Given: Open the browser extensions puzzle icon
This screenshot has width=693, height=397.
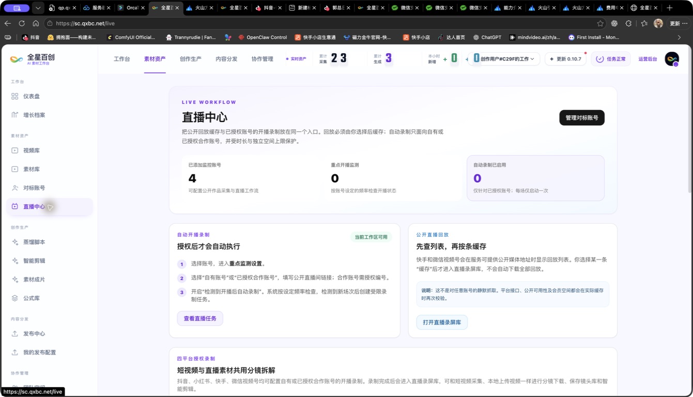Looking at the screenshot, I should click(628, 23).
